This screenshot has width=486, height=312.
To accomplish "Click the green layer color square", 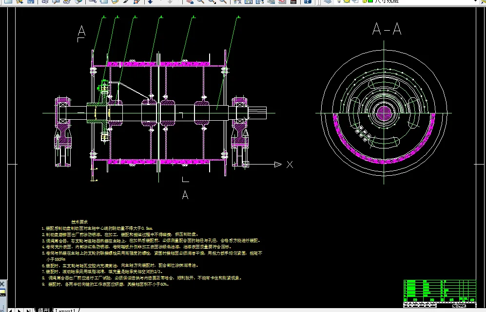I will [x=370, y=1].
